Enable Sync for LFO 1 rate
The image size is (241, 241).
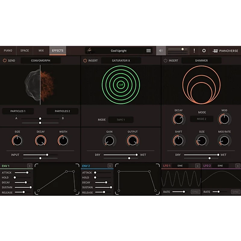pos(195,192)
